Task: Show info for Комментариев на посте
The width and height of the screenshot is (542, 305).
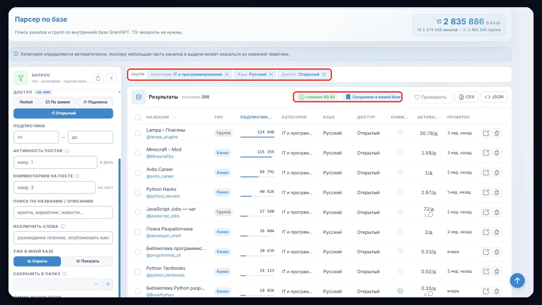Action: [77, 176]
